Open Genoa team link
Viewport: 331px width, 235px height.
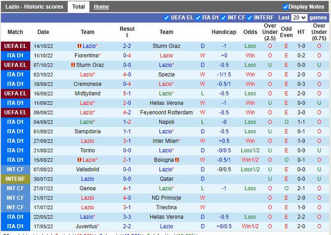coord(88,188)
